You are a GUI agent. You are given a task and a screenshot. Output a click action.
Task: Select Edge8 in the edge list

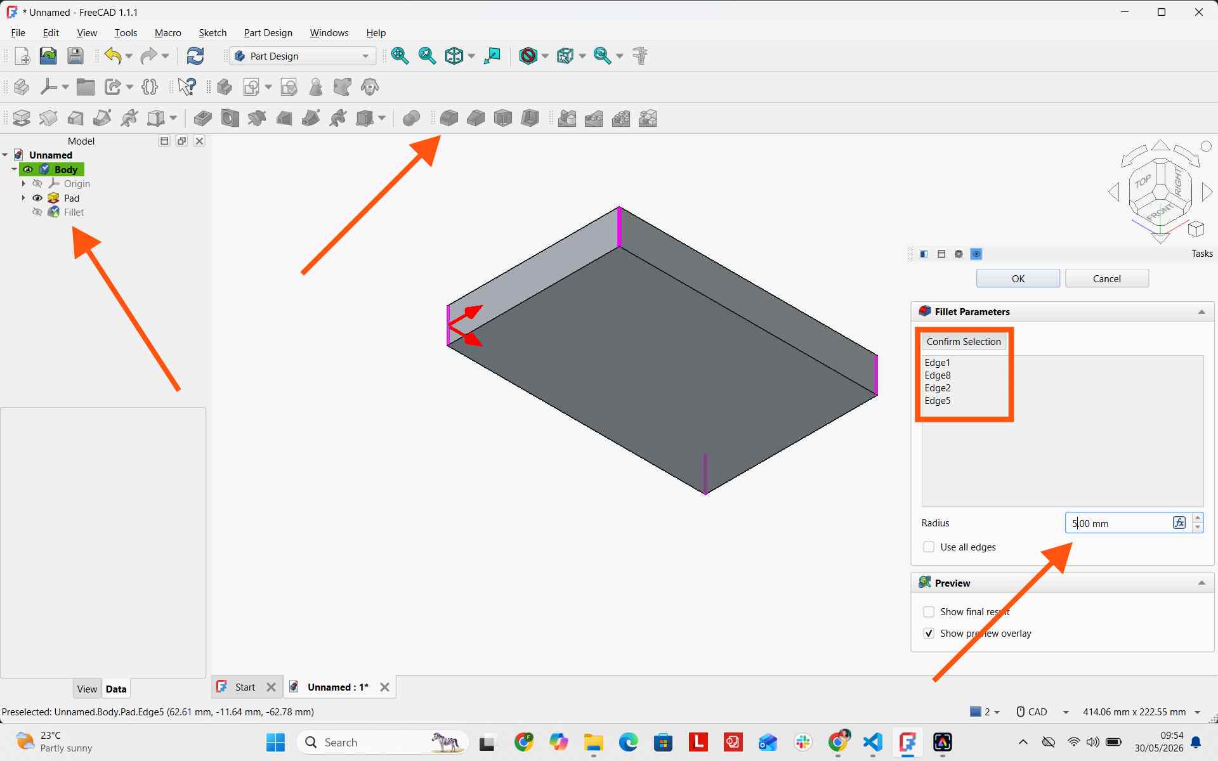938,375
